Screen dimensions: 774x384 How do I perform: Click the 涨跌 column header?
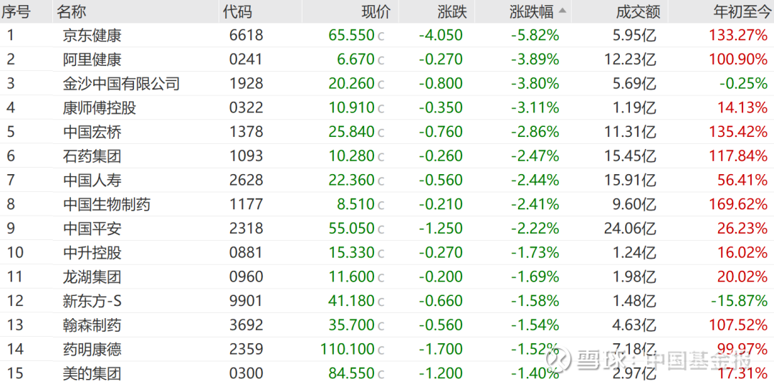pyautogui.click(x=451, y=11)
